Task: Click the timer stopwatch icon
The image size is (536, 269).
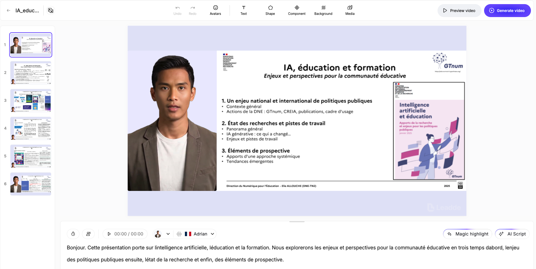Action: point(73,234)
